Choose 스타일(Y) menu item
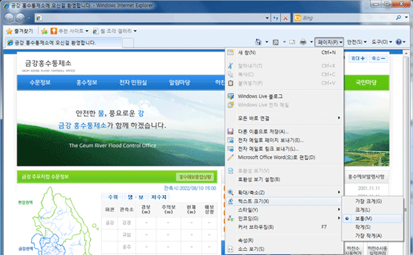Screen dimensions: 413x255 pos(284,210)
